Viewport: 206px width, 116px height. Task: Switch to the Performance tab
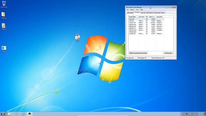pos(150,13)
